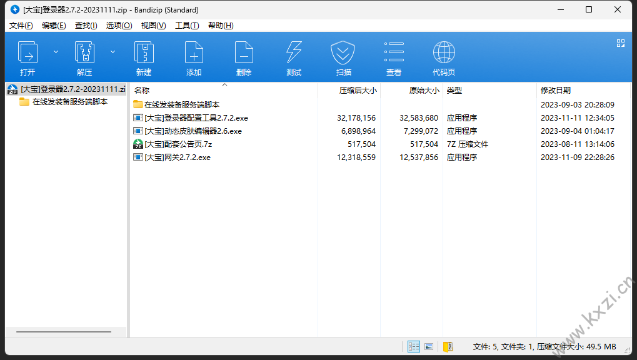Click folder icon of 在线发装备服务端脚本 in list

(138, 104)
